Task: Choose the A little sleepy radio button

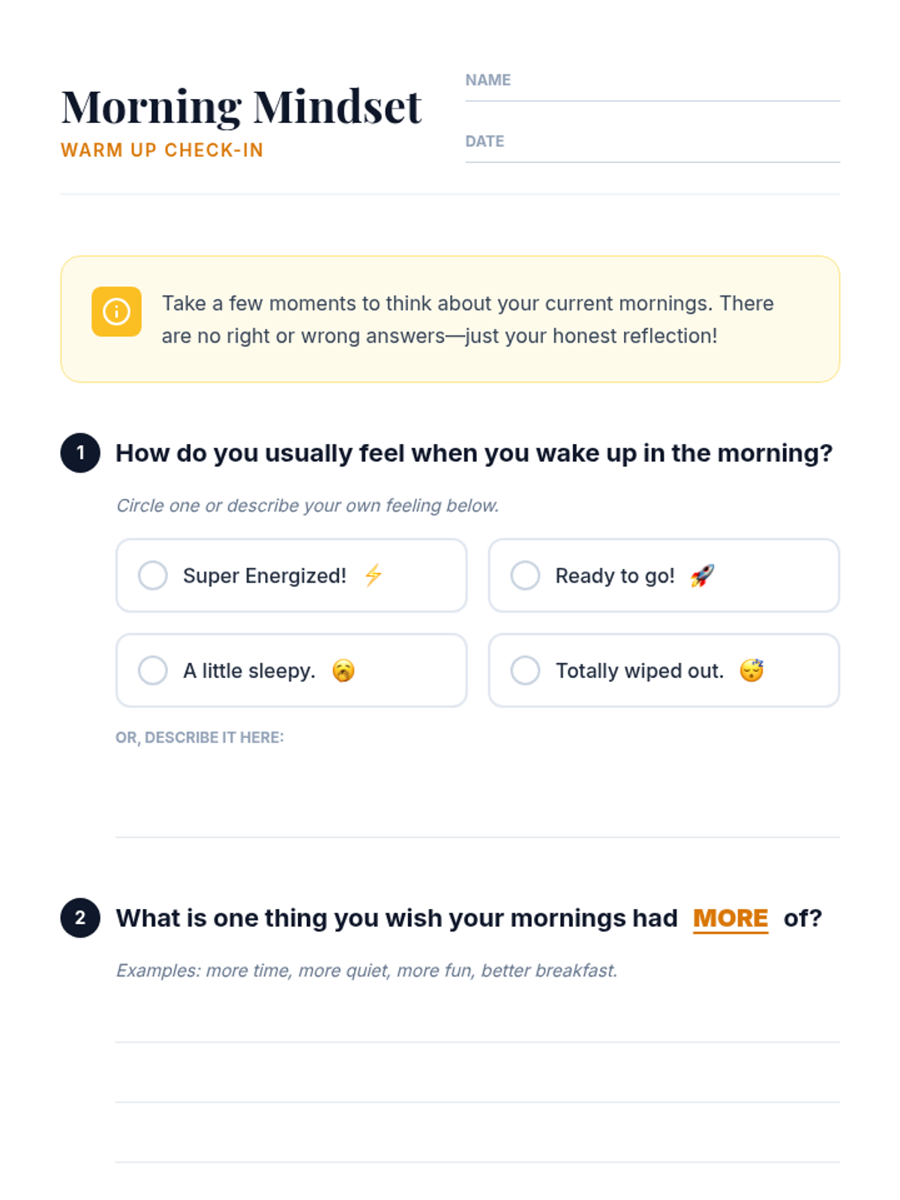Action: 153,670
